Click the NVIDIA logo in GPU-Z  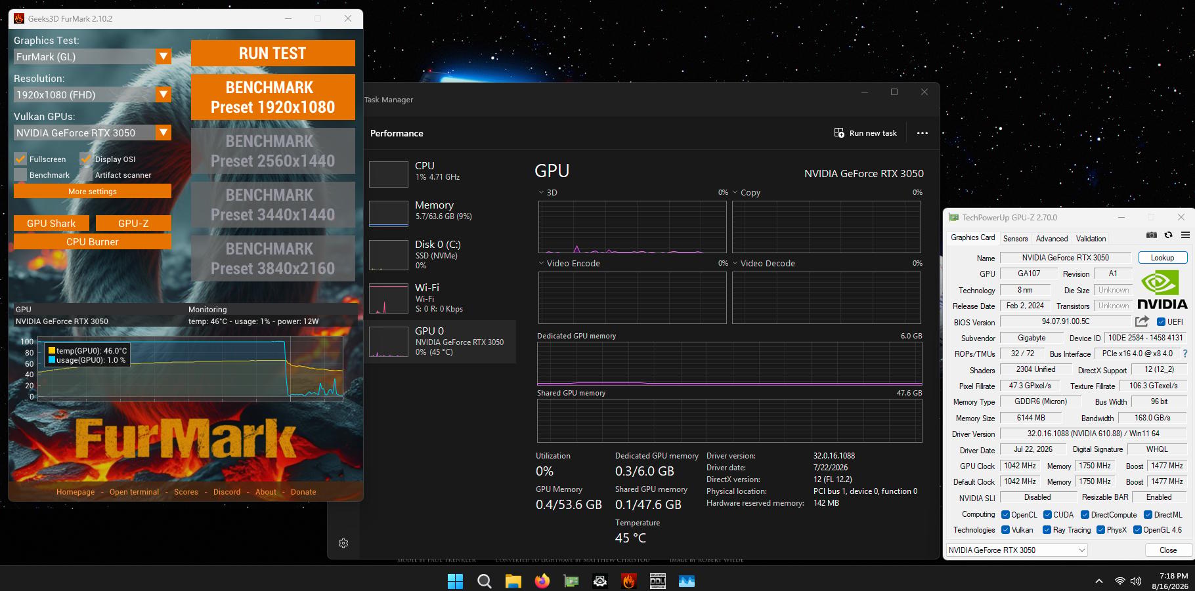pos(1162,289)
